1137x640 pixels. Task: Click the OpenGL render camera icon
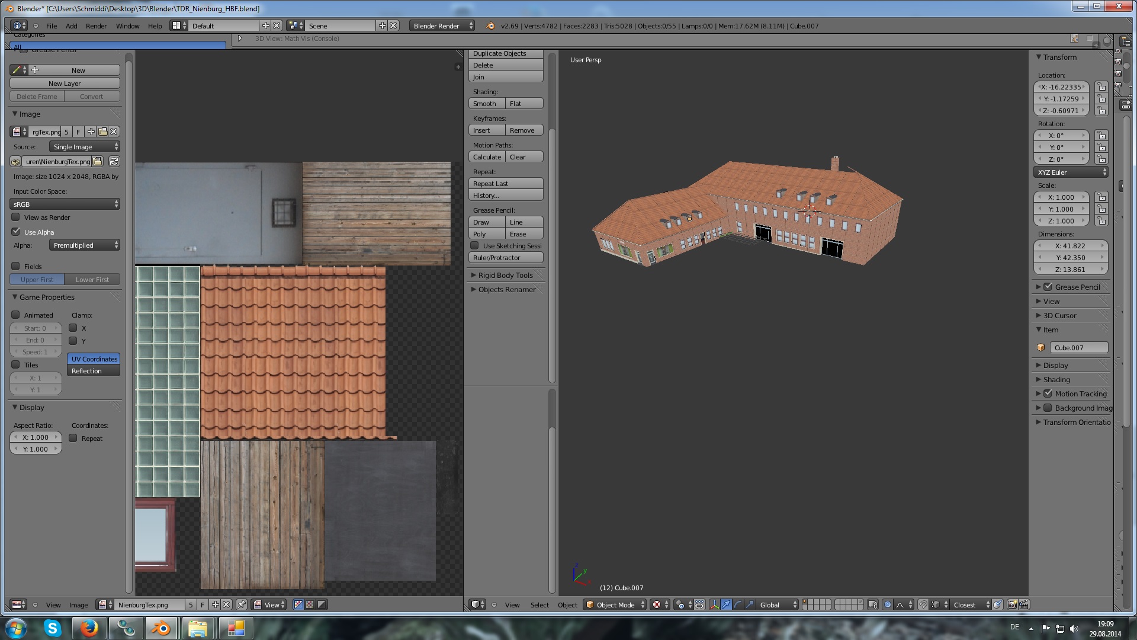pos(1012,604)
